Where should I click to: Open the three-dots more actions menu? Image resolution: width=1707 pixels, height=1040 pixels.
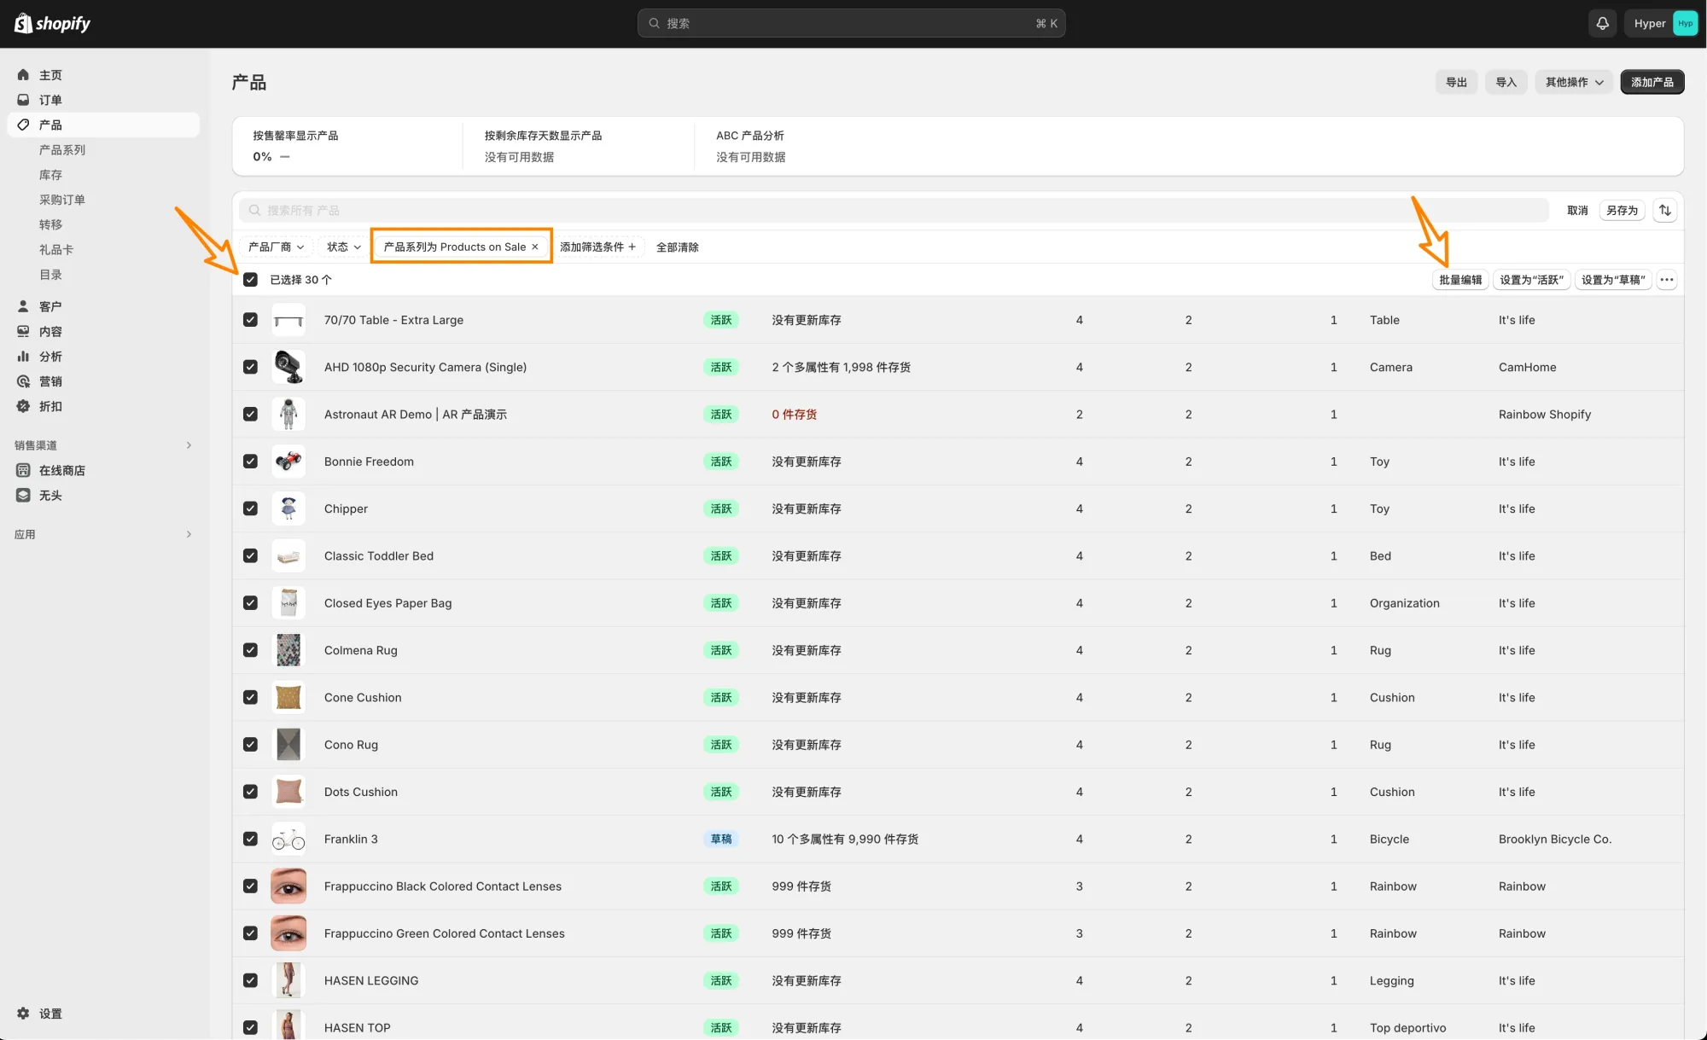point(1667,280)
